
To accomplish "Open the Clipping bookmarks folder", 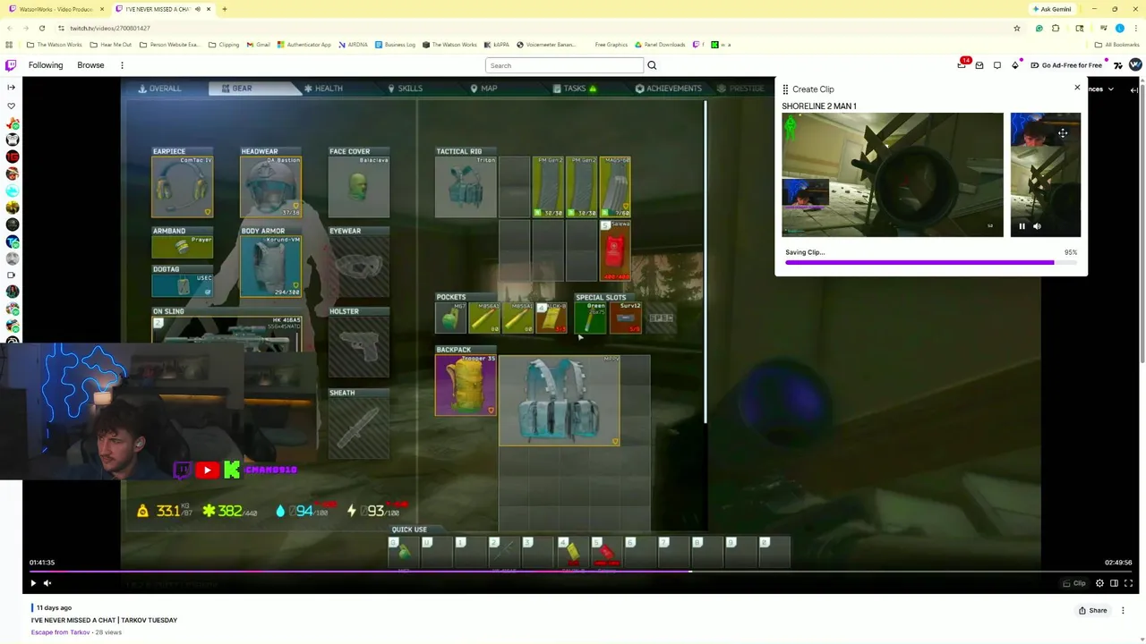I will pos(224,45).
